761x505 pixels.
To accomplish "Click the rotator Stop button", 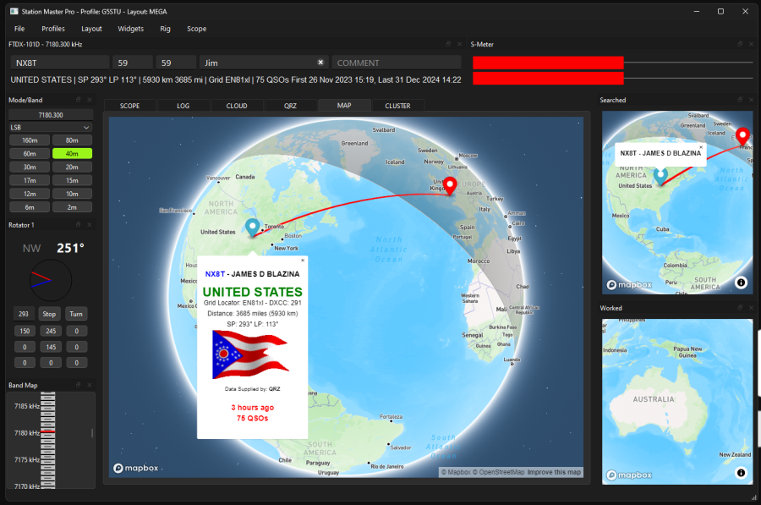I will coord(49,314).
